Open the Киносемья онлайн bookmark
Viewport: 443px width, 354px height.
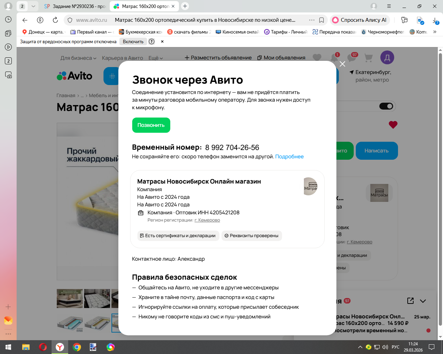(237, 32)
